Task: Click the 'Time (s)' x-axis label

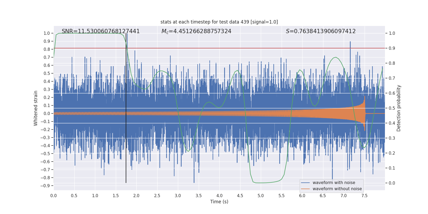Action: tap(219, 202)
